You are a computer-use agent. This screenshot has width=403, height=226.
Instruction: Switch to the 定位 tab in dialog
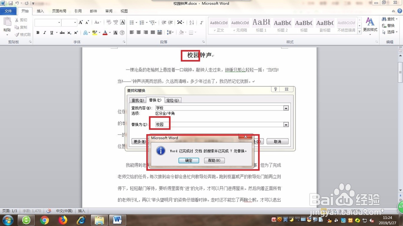click(172, 100)
